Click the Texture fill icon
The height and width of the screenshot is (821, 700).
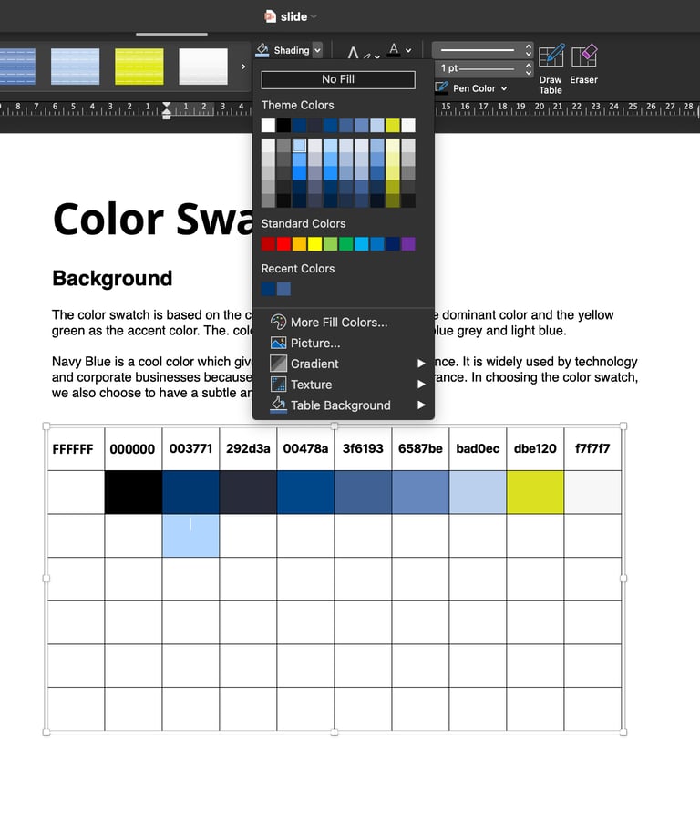278,385
